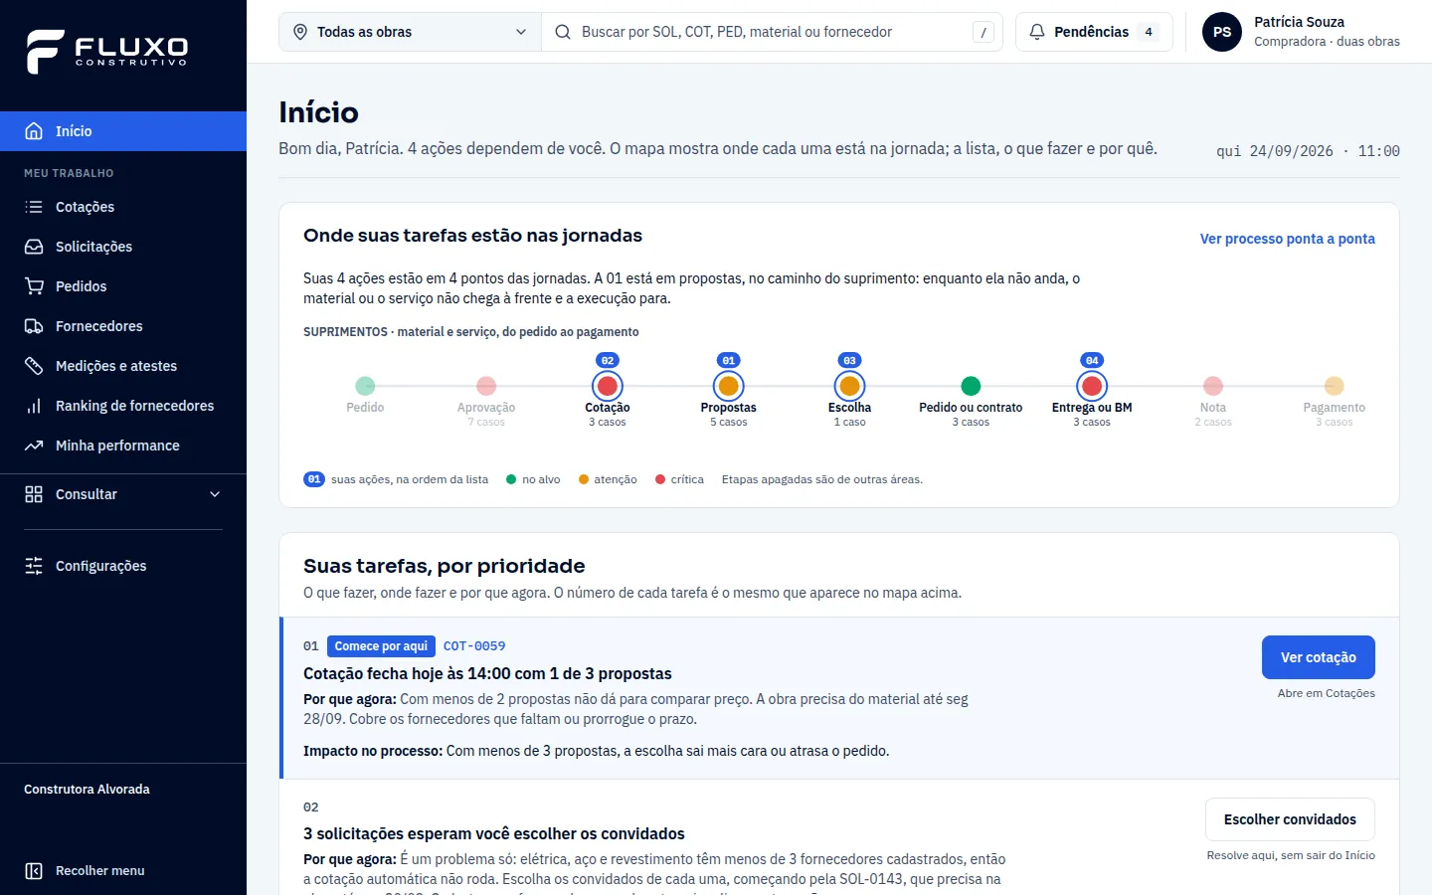Image resolution: width=1432 pixels, height=895 pixels.
Task: Click the Cotação stage marker on the journey map
Action: click(608, 386)
